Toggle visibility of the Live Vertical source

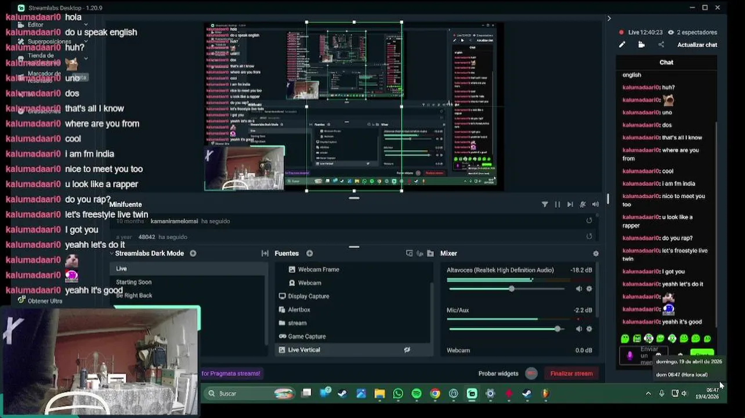[407, 349]
